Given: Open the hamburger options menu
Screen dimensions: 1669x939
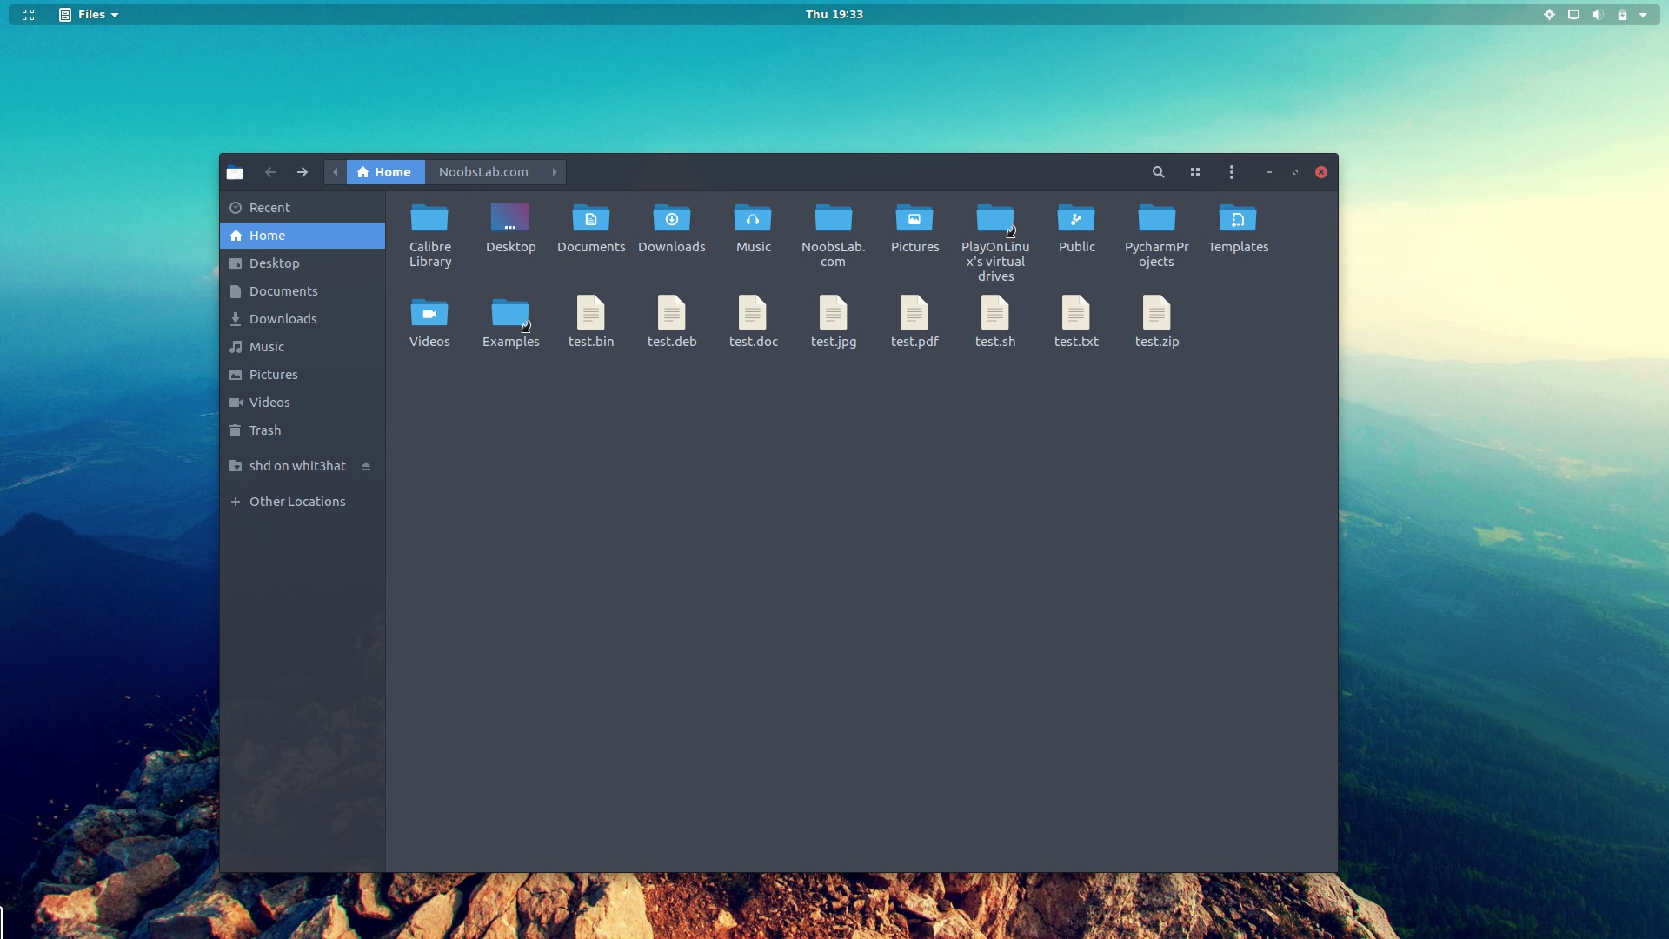Looking at the screenshot, I should [x=1232, y=171].
